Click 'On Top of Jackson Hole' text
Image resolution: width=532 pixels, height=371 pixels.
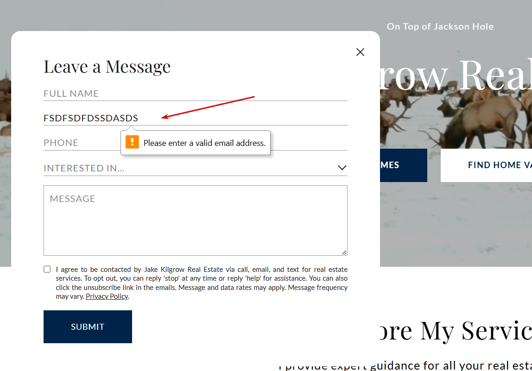(x=440, y=26)
